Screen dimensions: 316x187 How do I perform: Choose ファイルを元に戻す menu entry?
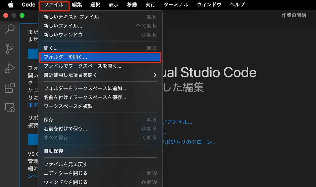[x=100, y=164]
